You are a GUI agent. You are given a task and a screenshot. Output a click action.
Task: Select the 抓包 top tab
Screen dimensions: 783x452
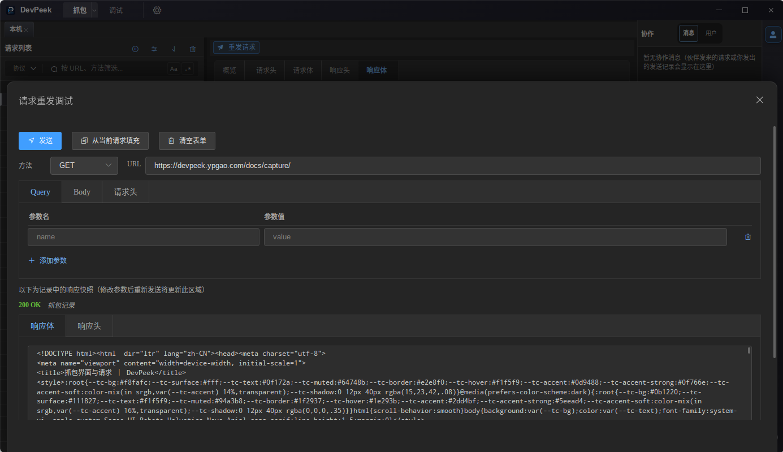tap(80, 10)
